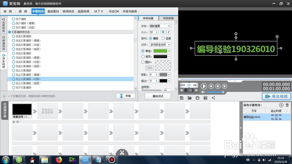Toggle bold text formatting
Viewport: 292px width, 164px height.
click(163, 32)
